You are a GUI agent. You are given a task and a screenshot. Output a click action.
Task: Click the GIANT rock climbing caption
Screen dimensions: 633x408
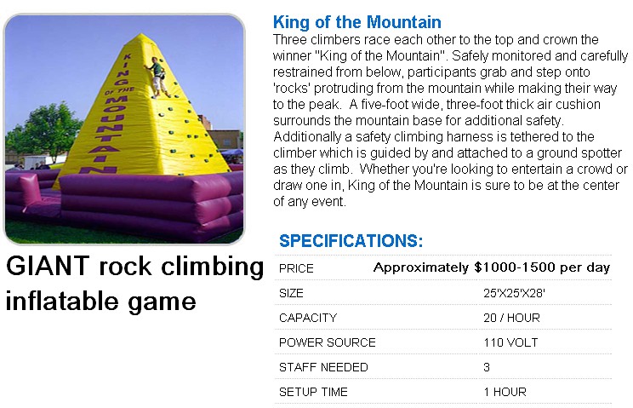point(134,267)
